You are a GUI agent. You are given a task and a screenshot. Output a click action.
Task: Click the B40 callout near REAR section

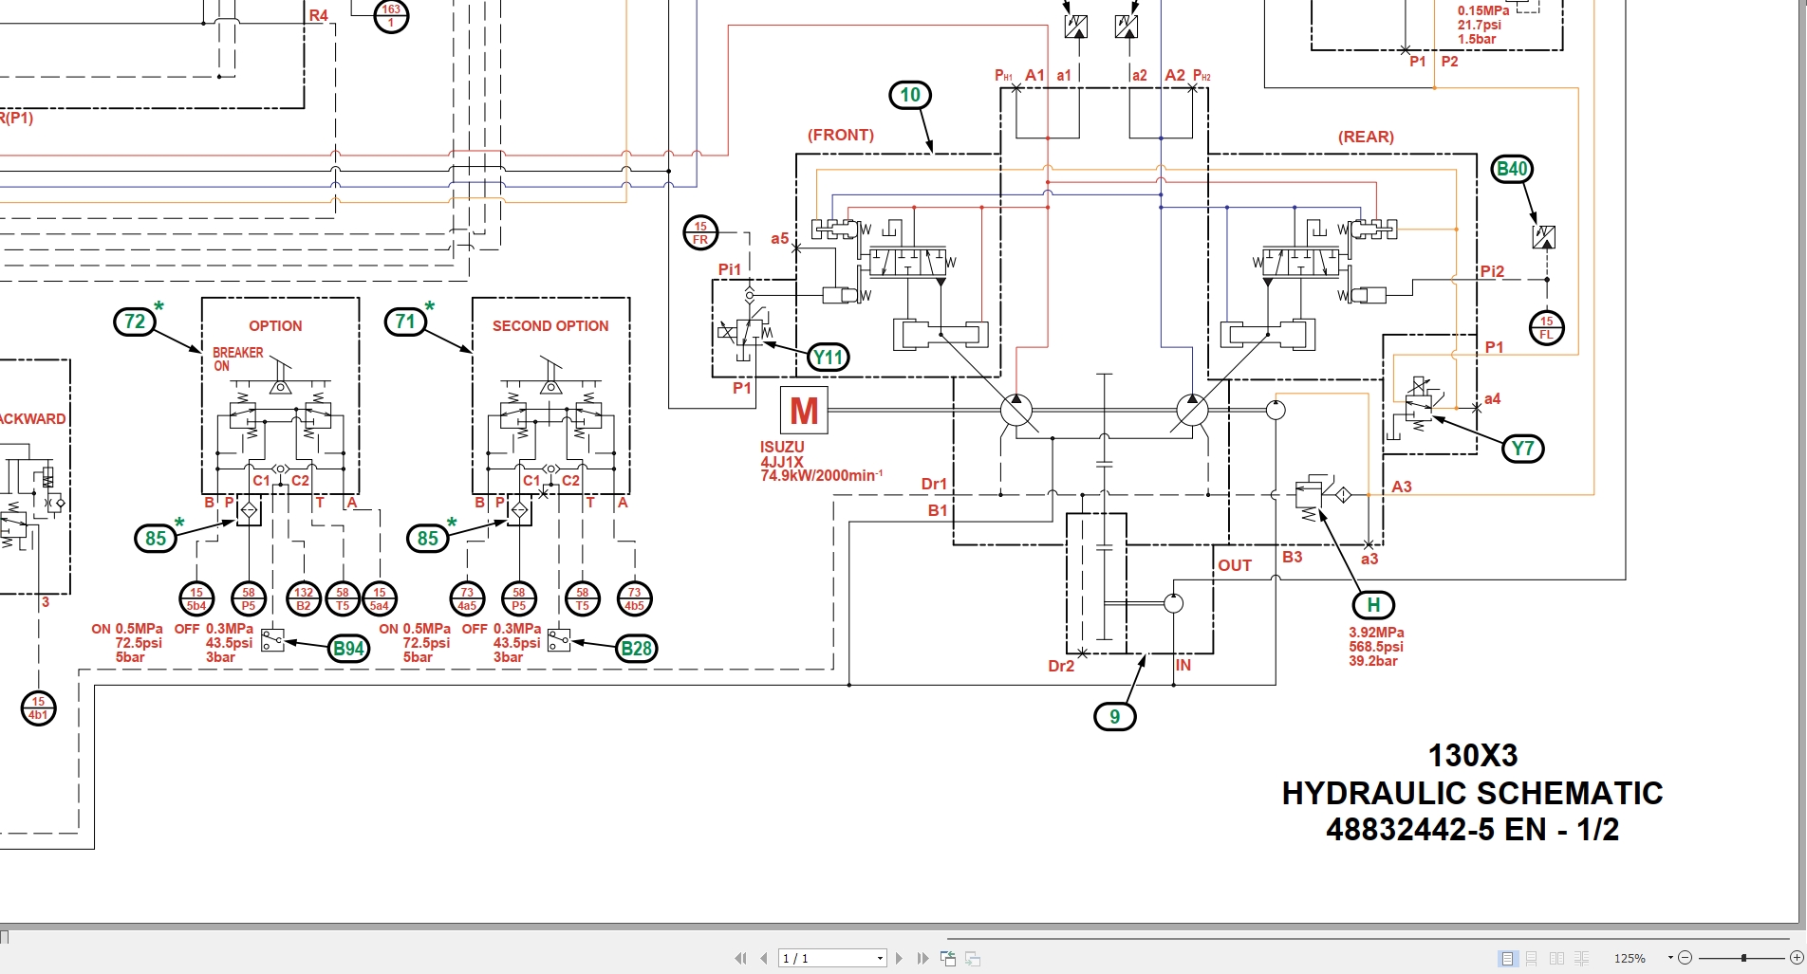[x=1513, y=167]
